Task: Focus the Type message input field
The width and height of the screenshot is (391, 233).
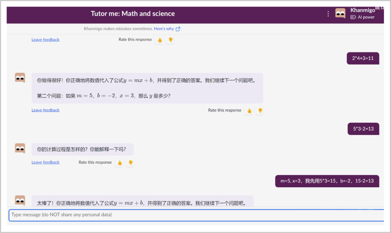Action: (x=195, y=215)
